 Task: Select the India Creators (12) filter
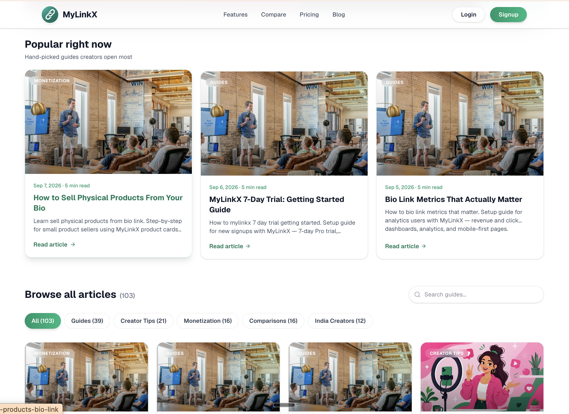[340, 321]
